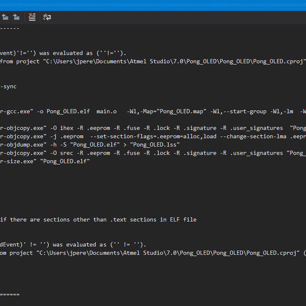Toggle word wrap in Output window
This screenshot has width=306, height=306.
pyautogui.click(x=47, y=17)
